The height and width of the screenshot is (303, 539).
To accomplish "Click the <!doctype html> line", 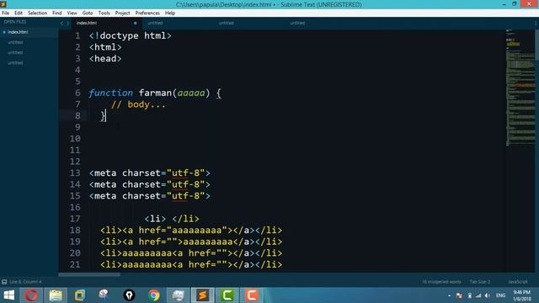I will pos(131,35).
